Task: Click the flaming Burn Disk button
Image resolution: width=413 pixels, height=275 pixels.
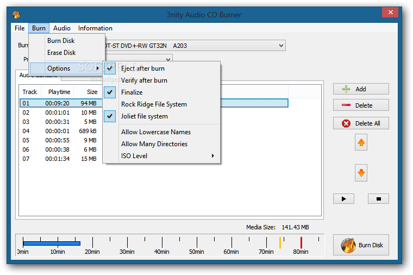Action: point(361,245)
